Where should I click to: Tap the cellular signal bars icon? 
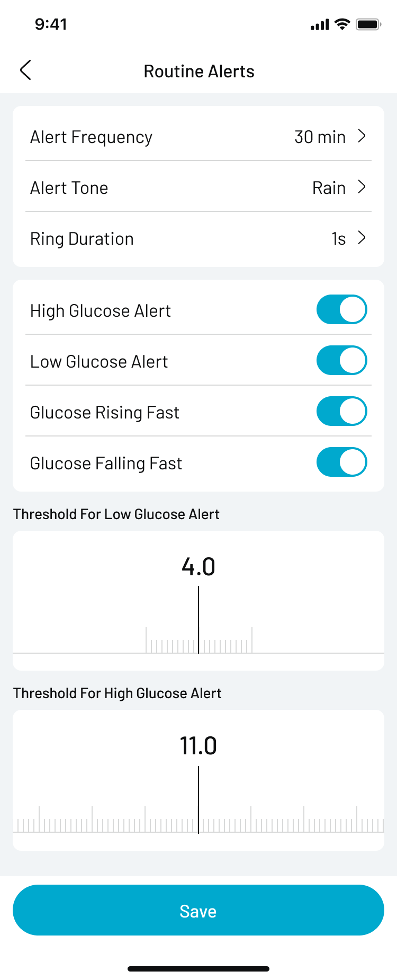click(x=320, y=25)
